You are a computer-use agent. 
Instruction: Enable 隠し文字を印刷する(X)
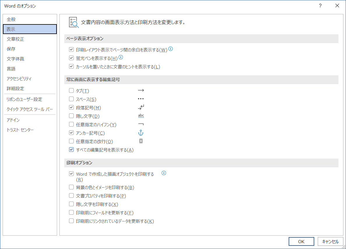coord(71,204)
